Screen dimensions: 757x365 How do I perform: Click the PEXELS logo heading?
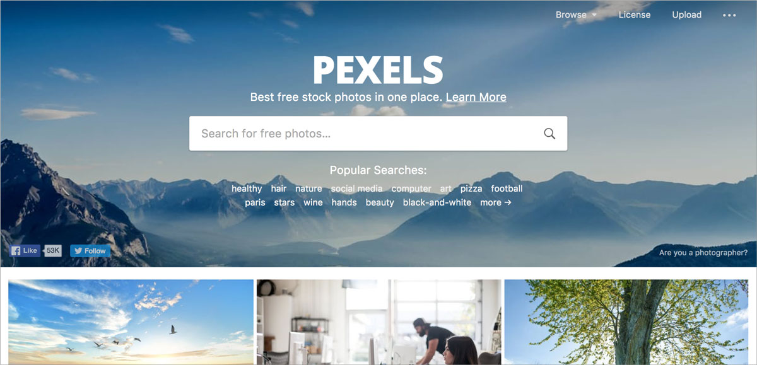pyautogui.click(x=378, y=70)
